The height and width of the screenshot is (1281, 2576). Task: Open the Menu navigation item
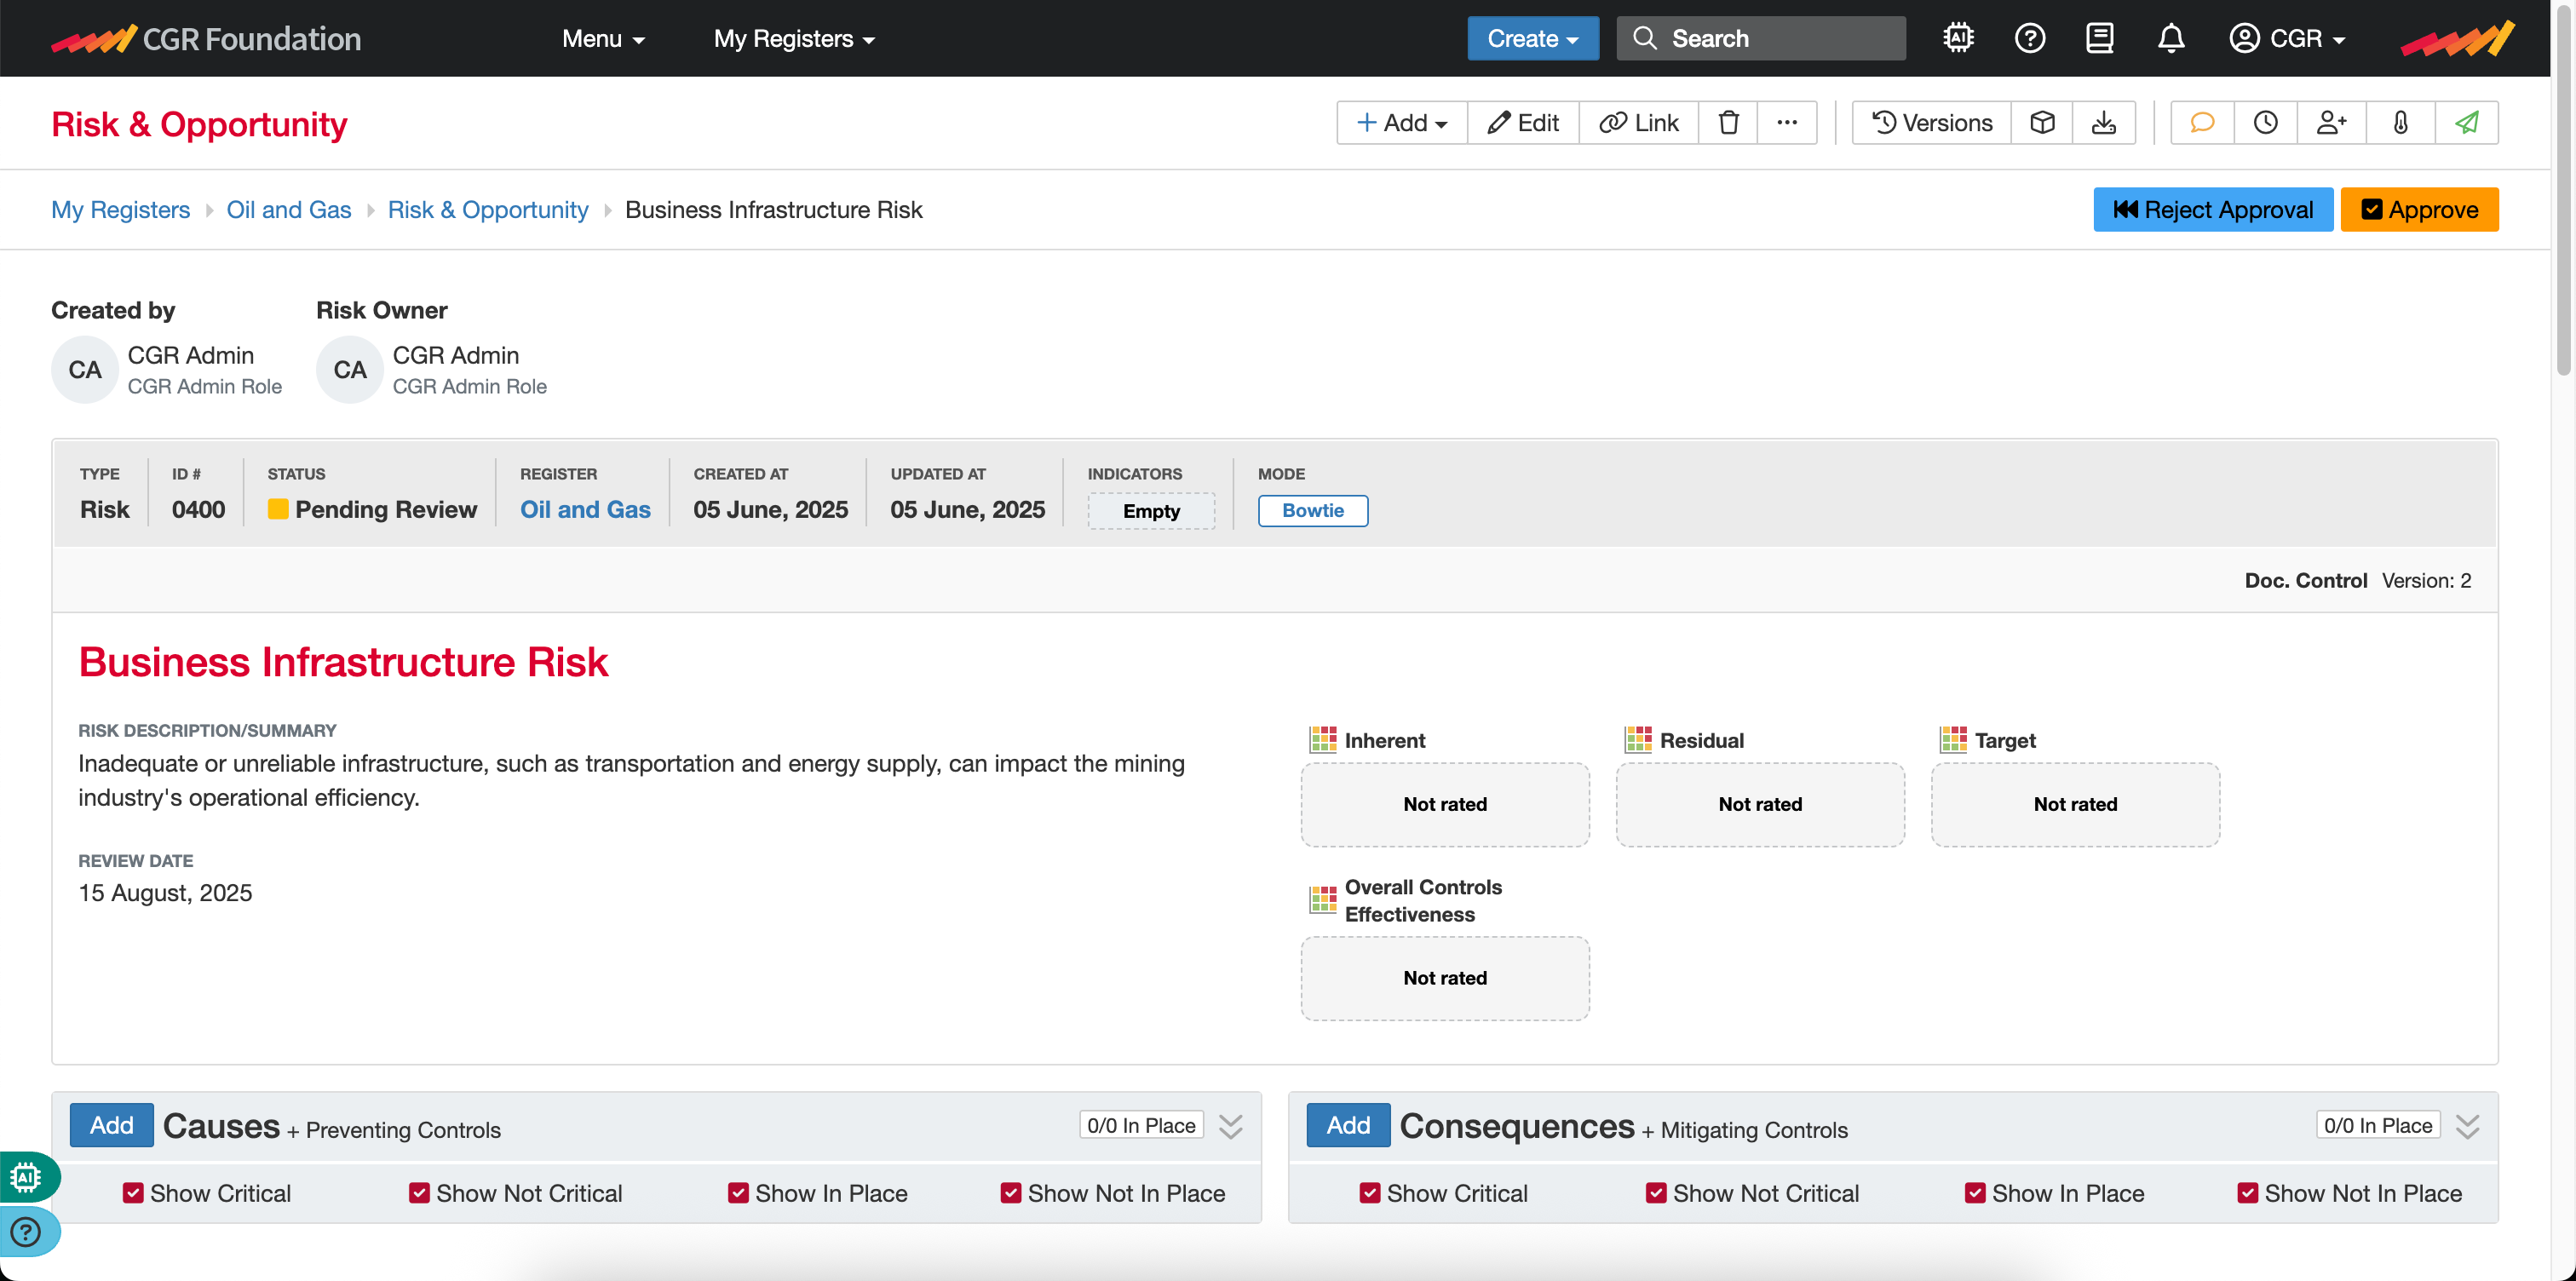(x=603, y=38)
